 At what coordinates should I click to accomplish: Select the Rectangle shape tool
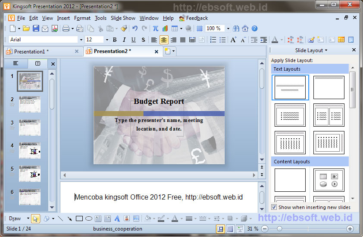pyautogui.click(x=79, y=218)
